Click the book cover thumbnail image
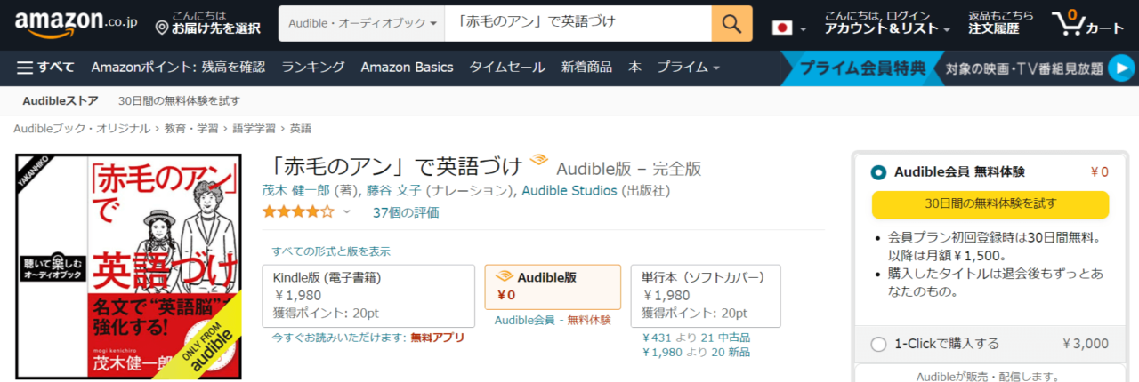The width and height of the screenshot is (1139, 382). [x=128, y=267]
